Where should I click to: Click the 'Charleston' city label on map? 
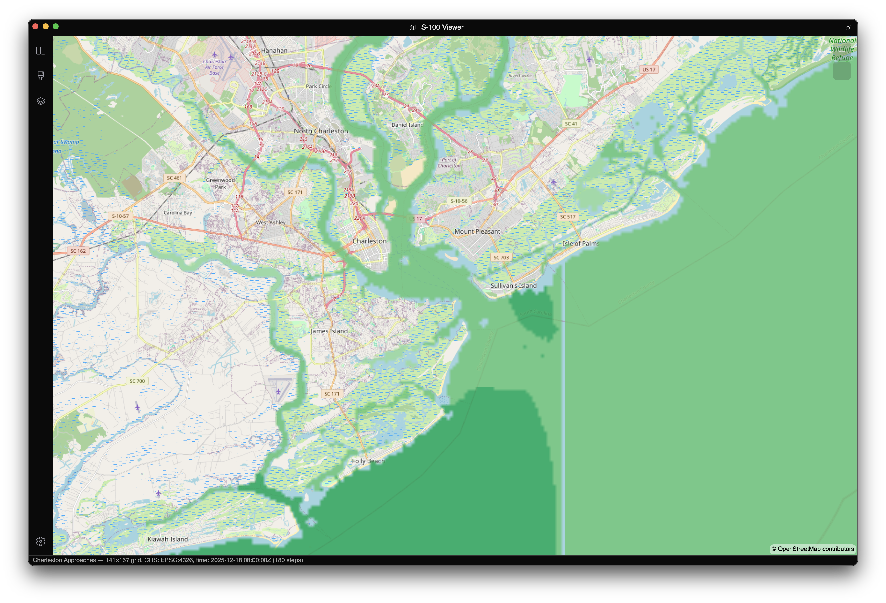[369, 241]
